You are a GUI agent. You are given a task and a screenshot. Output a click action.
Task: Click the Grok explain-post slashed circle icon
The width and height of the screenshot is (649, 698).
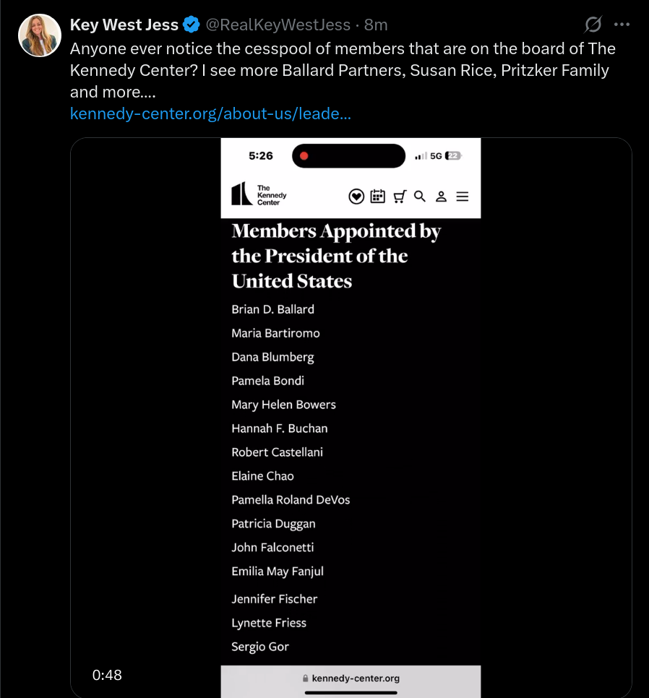coord(593,25)
